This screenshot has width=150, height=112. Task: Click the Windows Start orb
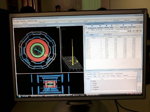click(x=19, y=96)
